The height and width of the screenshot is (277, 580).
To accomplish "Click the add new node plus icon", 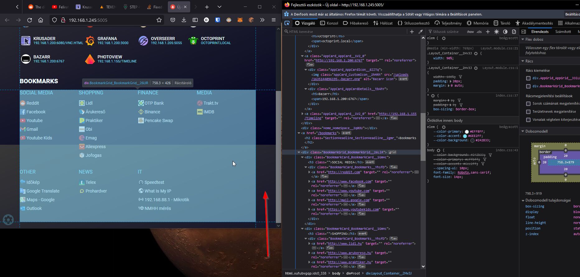I will coord(412,32).
